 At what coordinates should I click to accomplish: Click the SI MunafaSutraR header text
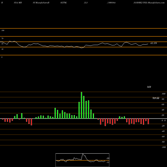[x=41, y=3]
